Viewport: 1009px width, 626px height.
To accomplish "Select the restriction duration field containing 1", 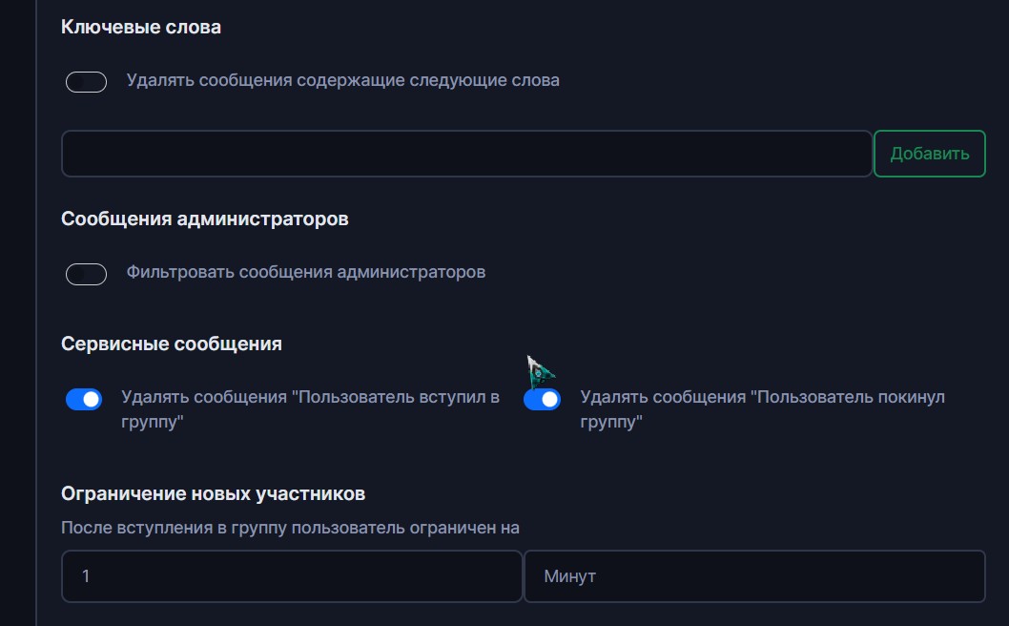I will click(x=292, y=576).
